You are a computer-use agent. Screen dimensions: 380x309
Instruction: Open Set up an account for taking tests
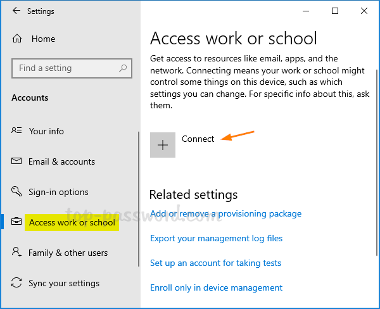click(x=215, y=263)
